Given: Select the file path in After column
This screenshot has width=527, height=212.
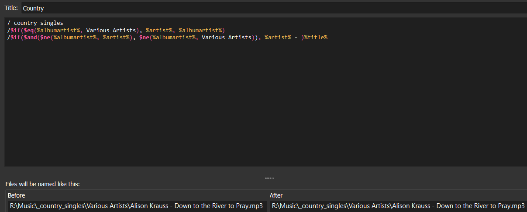Looking at the screenshot, I should [x=398, y=206].
